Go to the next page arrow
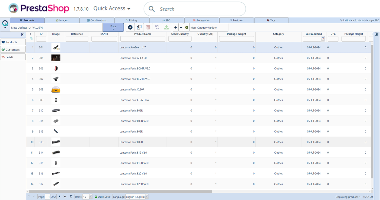 (60, 196)
